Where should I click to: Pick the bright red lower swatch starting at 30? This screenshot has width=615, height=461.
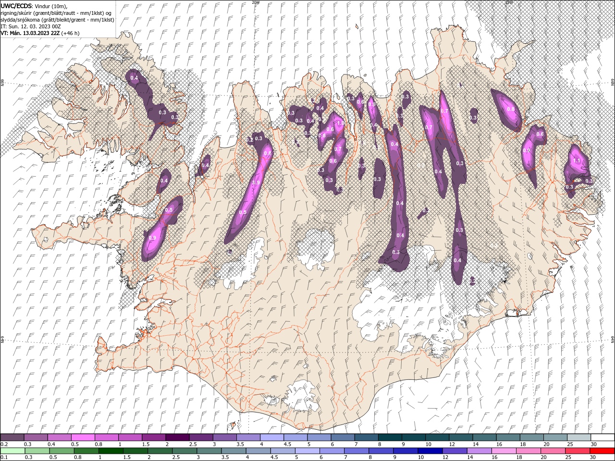click(x=602, y=451)
